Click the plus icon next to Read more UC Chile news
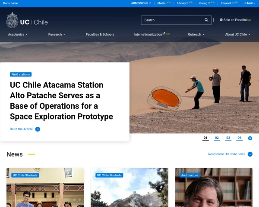Viewport: 259px width, 207px height. pyautogui.click(x=250, y=154)
